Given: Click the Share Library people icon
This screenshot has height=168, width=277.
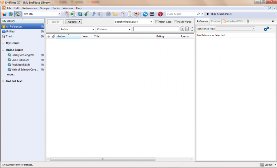Looking at the screenshot, I should coord(152,14).
